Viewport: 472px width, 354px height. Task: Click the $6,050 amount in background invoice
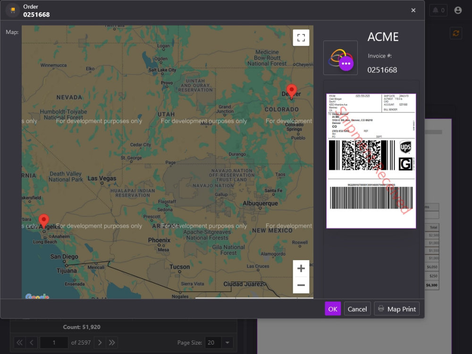click(432, 267)
